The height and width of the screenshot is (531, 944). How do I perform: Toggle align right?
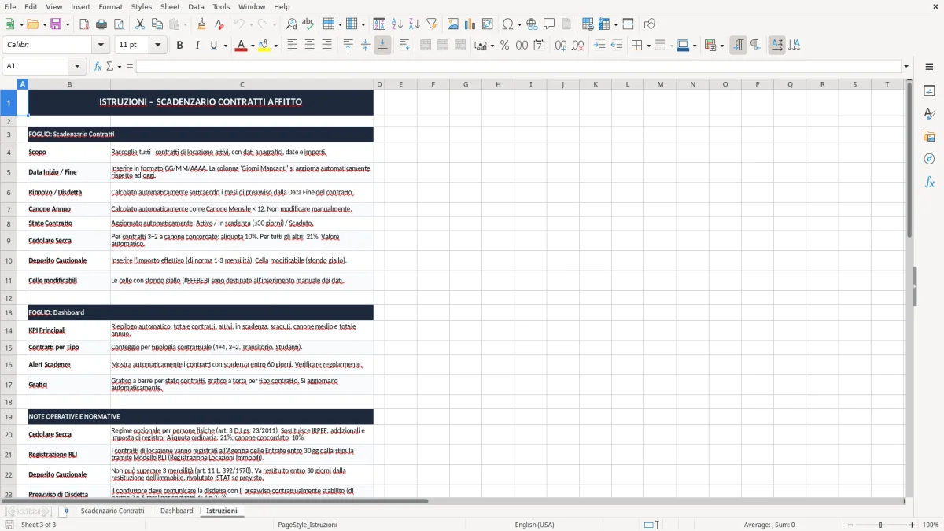click(x=326, y=46)
